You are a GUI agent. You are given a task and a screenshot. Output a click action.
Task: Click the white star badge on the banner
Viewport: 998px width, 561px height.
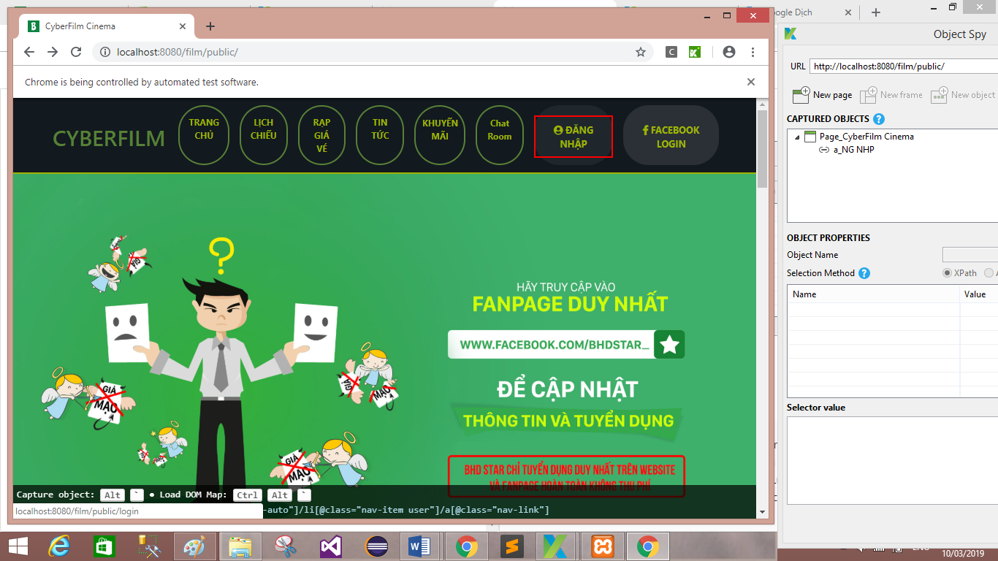(x=669, y=344)
